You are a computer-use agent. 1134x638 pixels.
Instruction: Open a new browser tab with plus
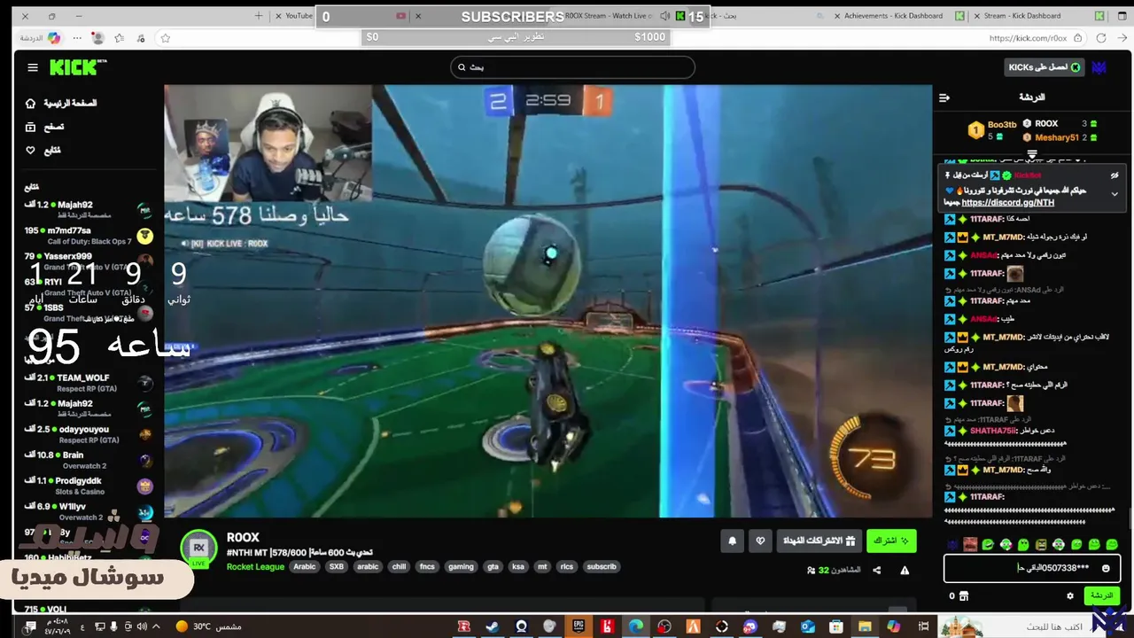(x=259, y=16)
